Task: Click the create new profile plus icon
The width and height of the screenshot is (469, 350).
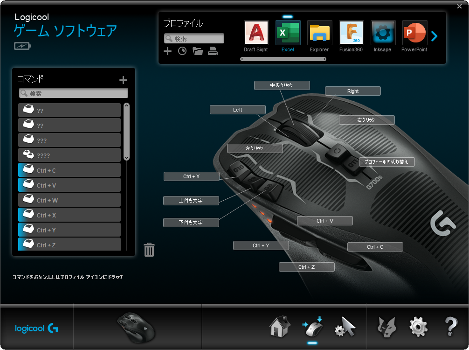Action: (168, 51)
